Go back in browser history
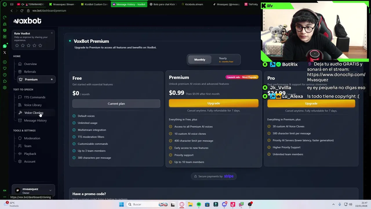 click(x=12, y=11)
